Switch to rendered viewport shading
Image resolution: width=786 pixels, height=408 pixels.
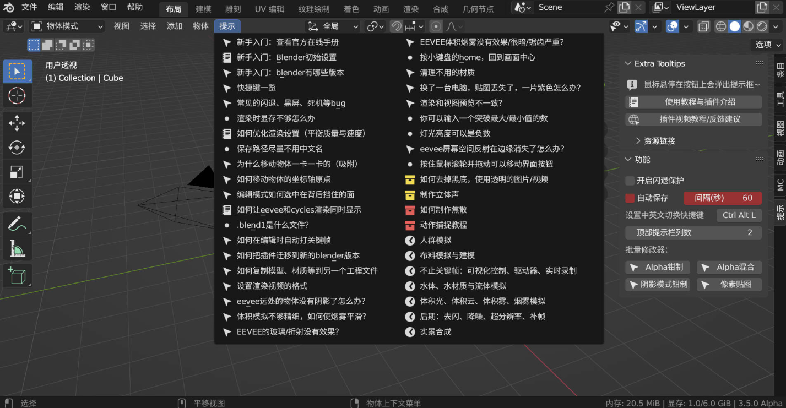762,26
